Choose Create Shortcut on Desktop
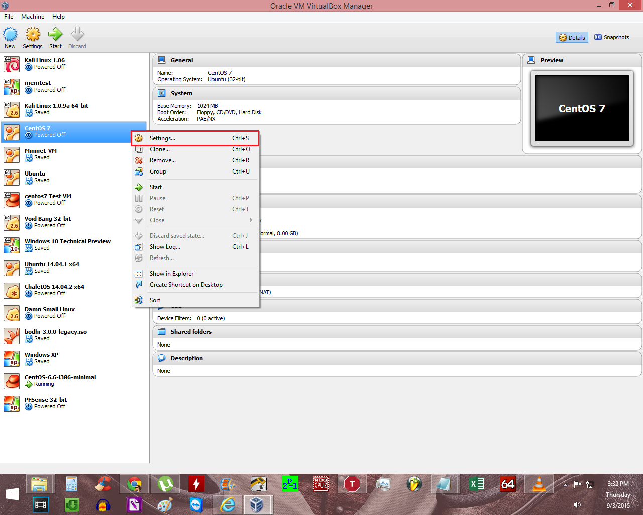Screen dimensions: 643x515 pos(195,285)
